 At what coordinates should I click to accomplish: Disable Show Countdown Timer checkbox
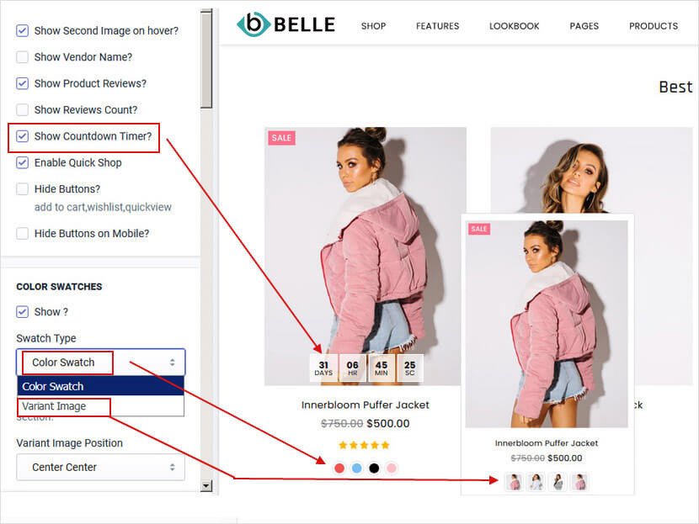(x=22, y=136)
